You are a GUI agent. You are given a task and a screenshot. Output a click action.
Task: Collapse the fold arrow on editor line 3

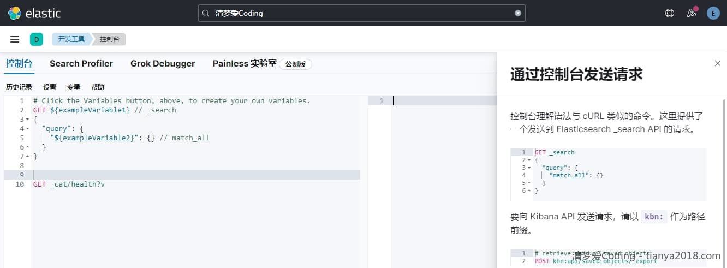point(28,120)
